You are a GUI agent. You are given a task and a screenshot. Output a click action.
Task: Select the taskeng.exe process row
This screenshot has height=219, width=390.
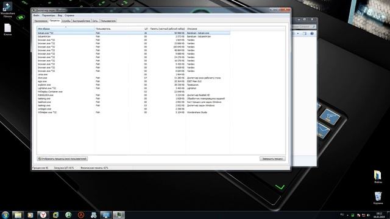pos(133,99)
